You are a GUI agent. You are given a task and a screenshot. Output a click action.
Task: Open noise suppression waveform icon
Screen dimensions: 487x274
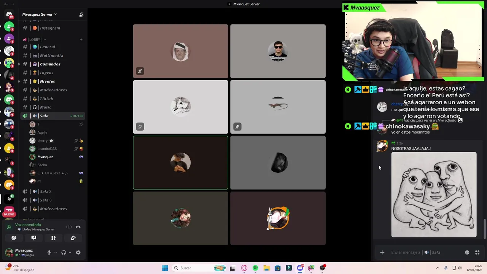pos(69,227)
